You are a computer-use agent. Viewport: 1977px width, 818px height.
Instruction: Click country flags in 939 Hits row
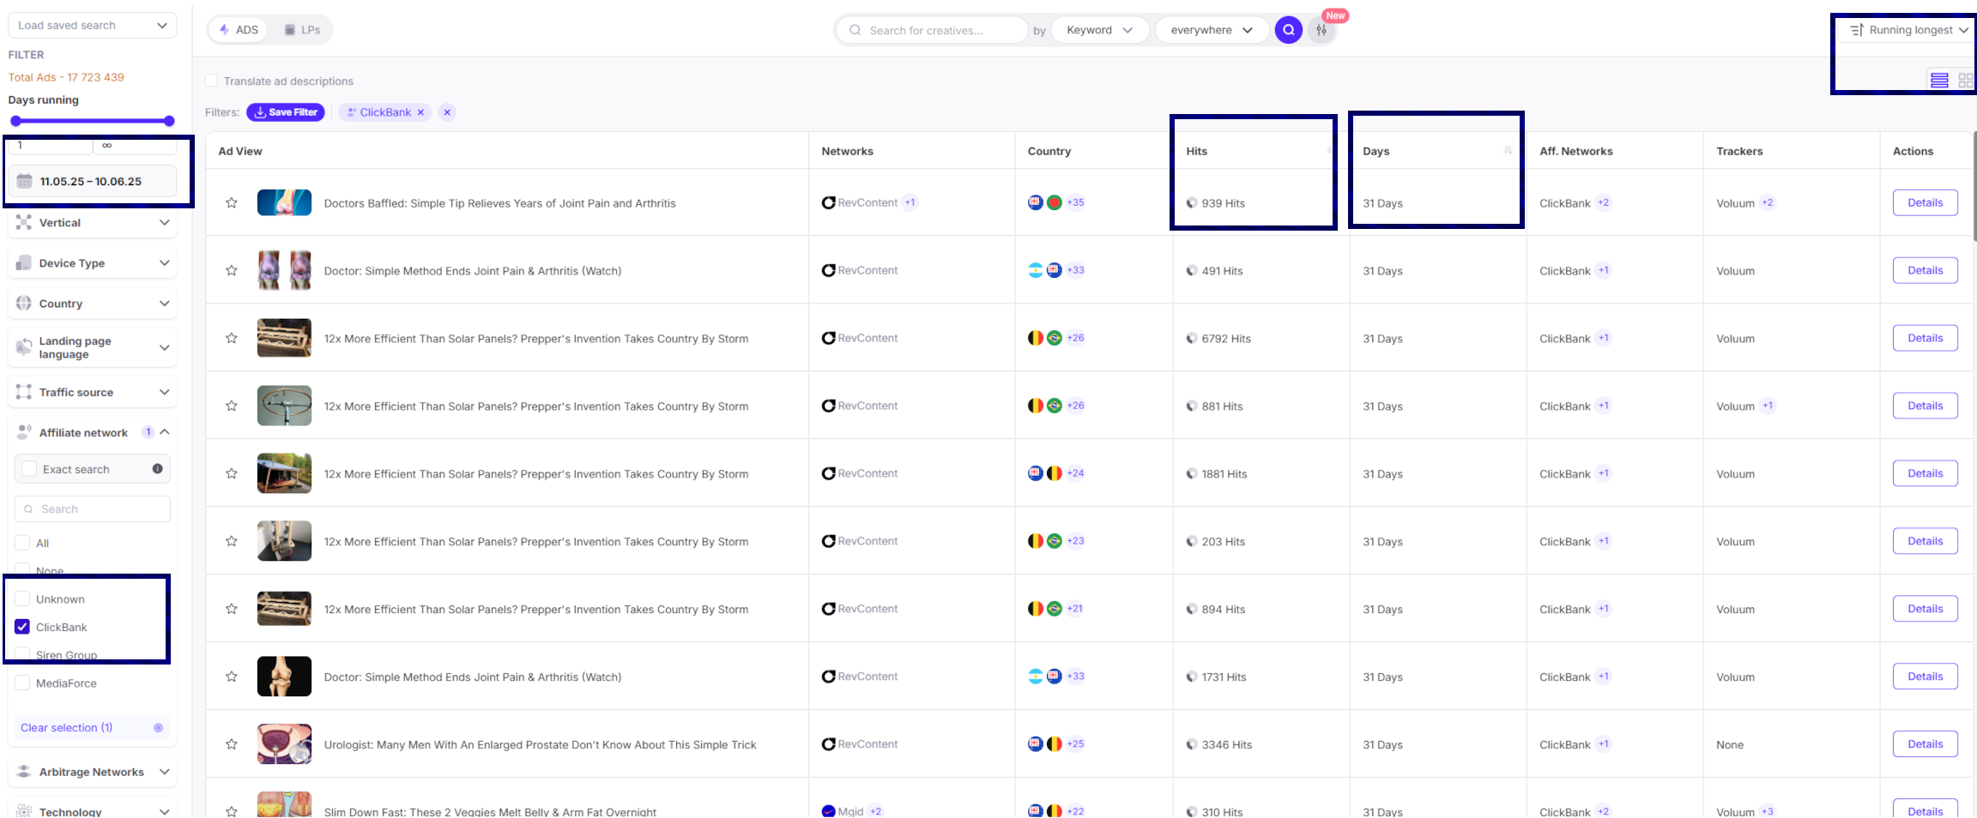tap(1045, 202)
